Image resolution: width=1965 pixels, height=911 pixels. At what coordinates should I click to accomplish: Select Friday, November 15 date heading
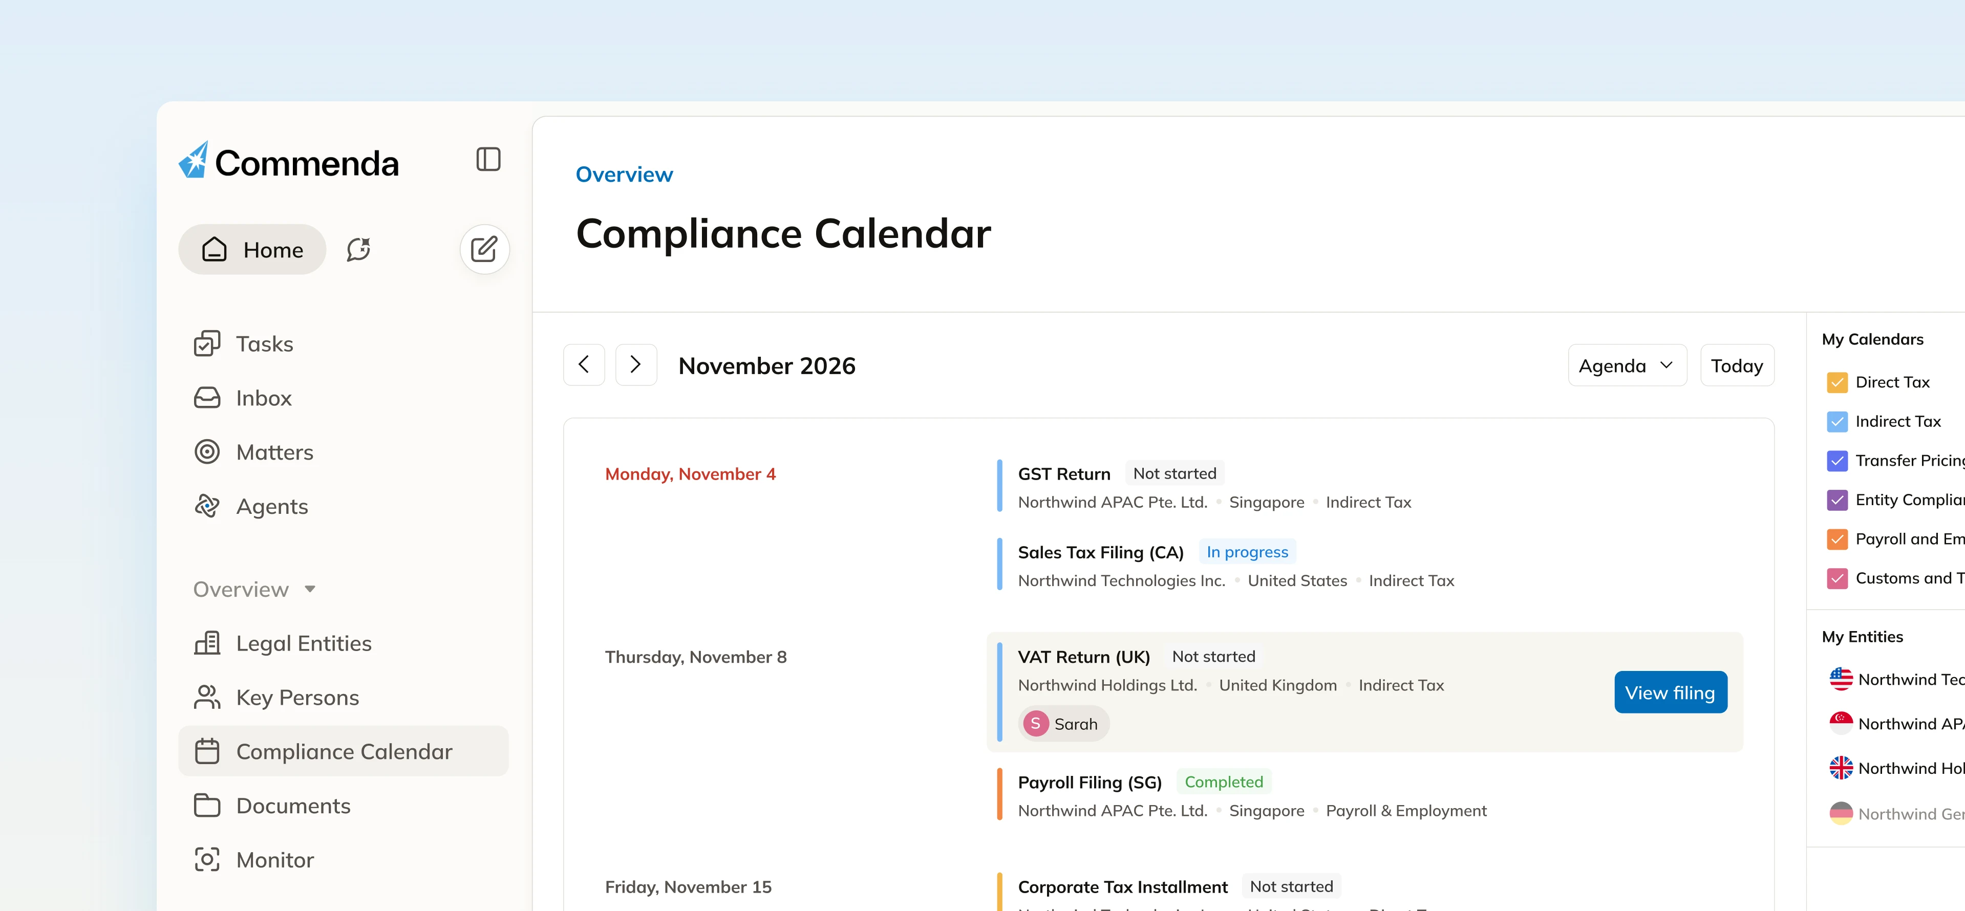[x=688, y=886]
